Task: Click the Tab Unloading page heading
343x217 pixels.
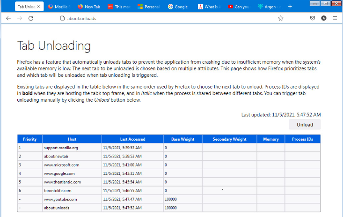Action: (x=54, y=45)
